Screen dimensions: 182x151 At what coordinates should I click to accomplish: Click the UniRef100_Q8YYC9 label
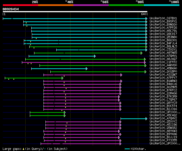[163, 103]
